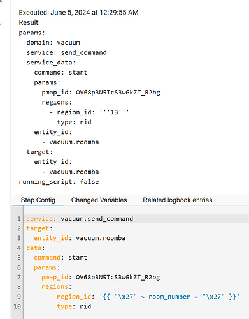Click 'running_script: false' line
249x319 pixels.
(x=59, y=182)
